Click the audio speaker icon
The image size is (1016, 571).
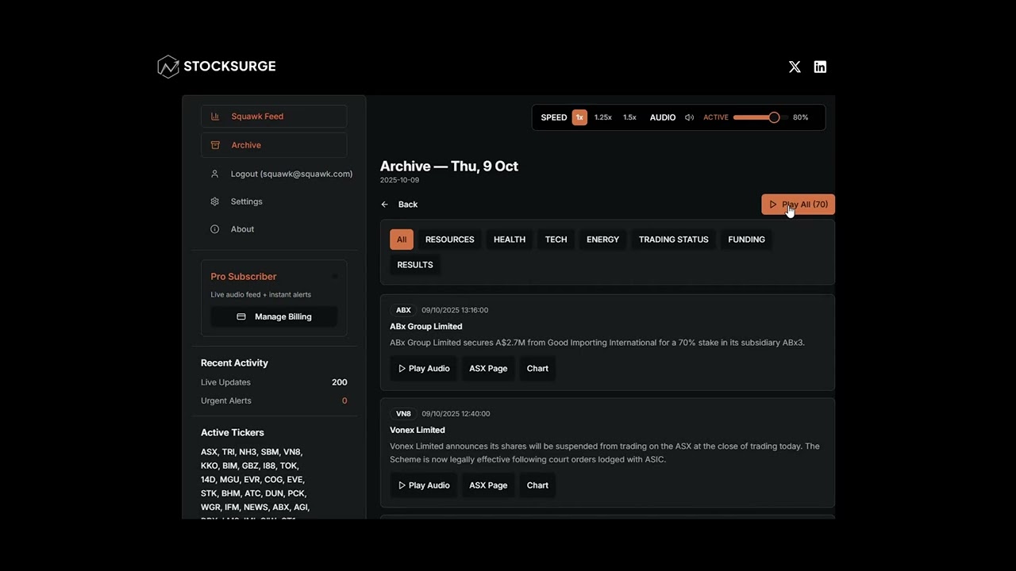click(689, 117)
